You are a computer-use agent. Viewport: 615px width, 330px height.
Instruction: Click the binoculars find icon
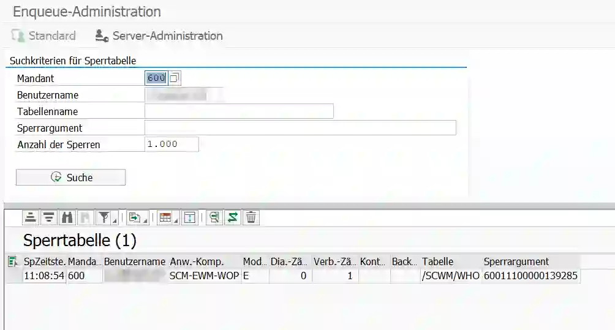coord(67,217)
